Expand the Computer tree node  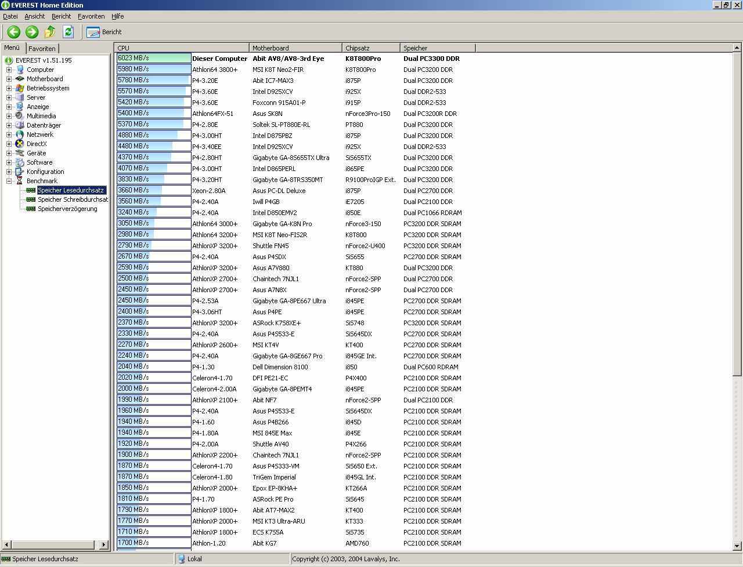(x=9, y=70)
